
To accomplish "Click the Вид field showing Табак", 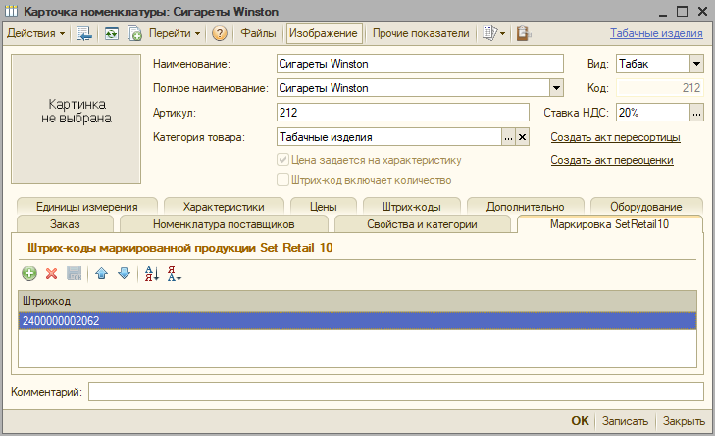I will coord(653,64).
